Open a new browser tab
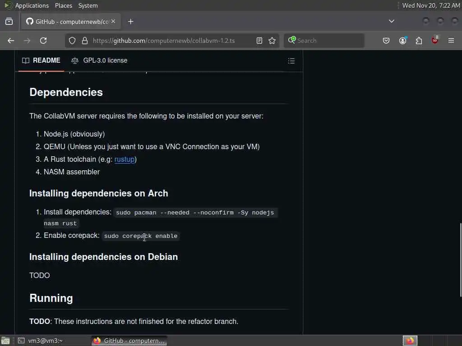 [130, 22]
